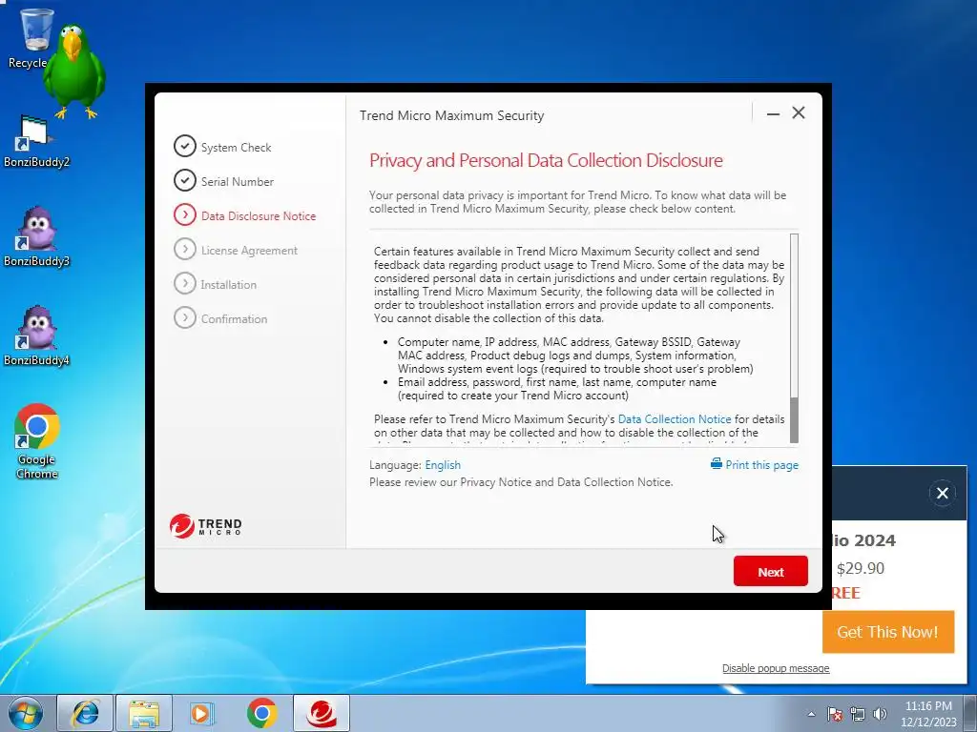Click the green BonziBuddy parrot
The width and height of the screenshot is (977, 732).
pyautogui.click(x=73, y=71)
